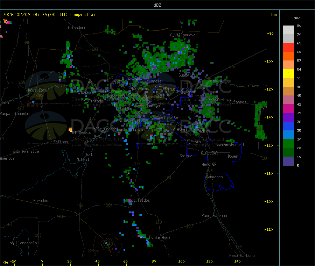Click the Nihuil location label
Screen dimensions: 315x266
[83, 159]
